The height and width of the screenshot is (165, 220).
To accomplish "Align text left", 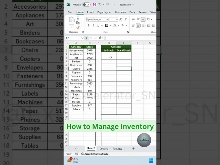I will [x=133, y=25].
